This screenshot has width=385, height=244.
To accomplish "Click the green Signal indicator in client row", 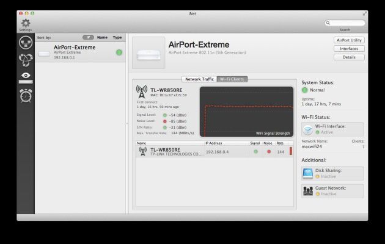I will 255,152.
